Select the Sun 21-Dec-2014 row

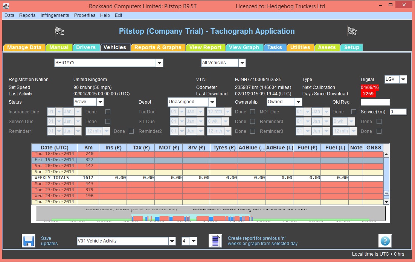[207, 172]
